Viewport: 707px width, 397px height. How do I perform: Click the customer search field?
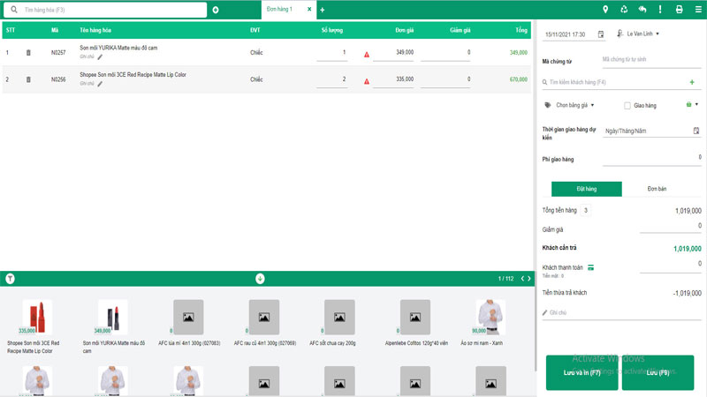tap(617, 82)
